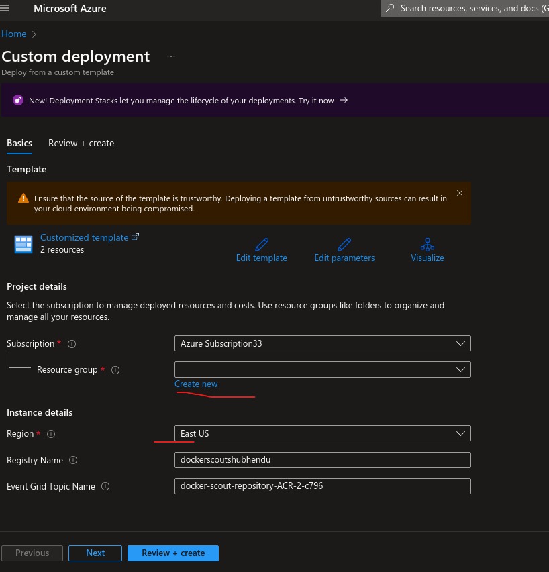Viewport: 549px width, 572px height.
Task: Focus the Registry Name input field
Action: (x=323, y=459)
